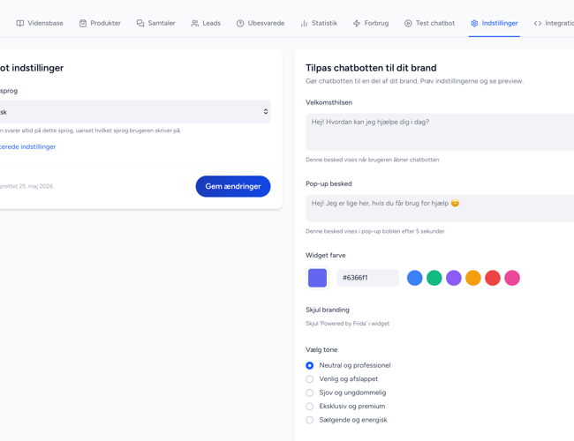Click the Gem ændringer button
The width and height of the screenshot is (574, 441).
pos(233,186)
